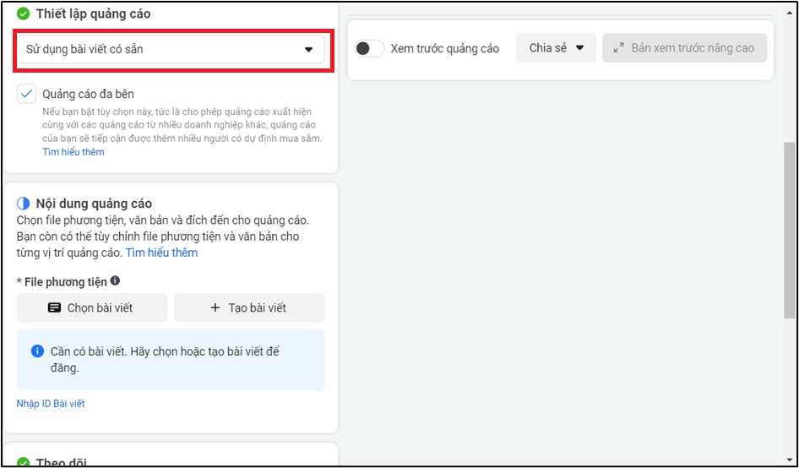Open "Tìm hiểu thêm" link under Quảng cáo đa bên
This screenshot has width=799, height=468.
(x=73, y=152)
